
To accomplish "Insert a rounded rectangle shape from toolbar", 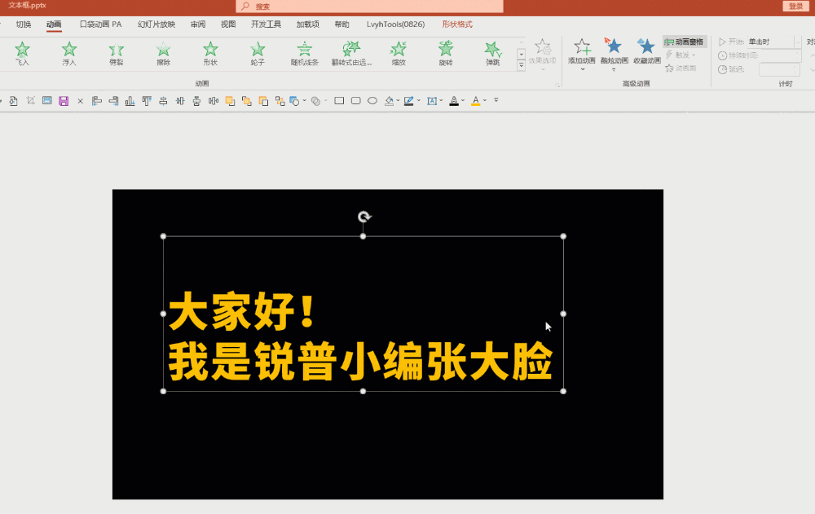I will pos(355,101).
